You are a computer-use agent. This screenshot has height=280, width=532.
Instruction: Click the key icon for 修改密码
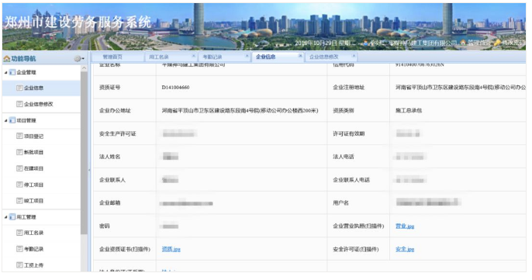click(497, 43)
